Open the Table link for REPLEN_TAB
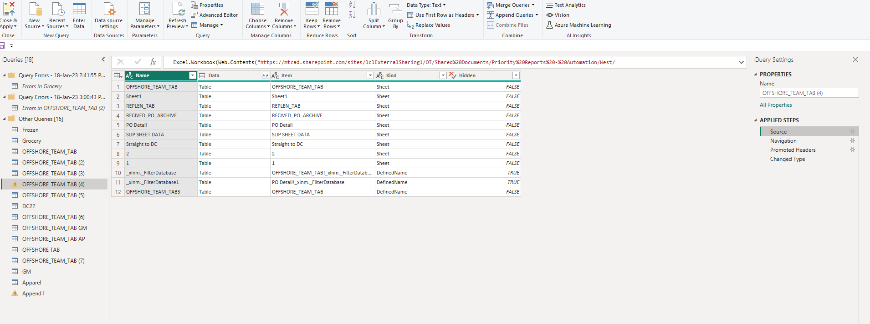This screenshot has height=324, width=870. coord(205,106)
